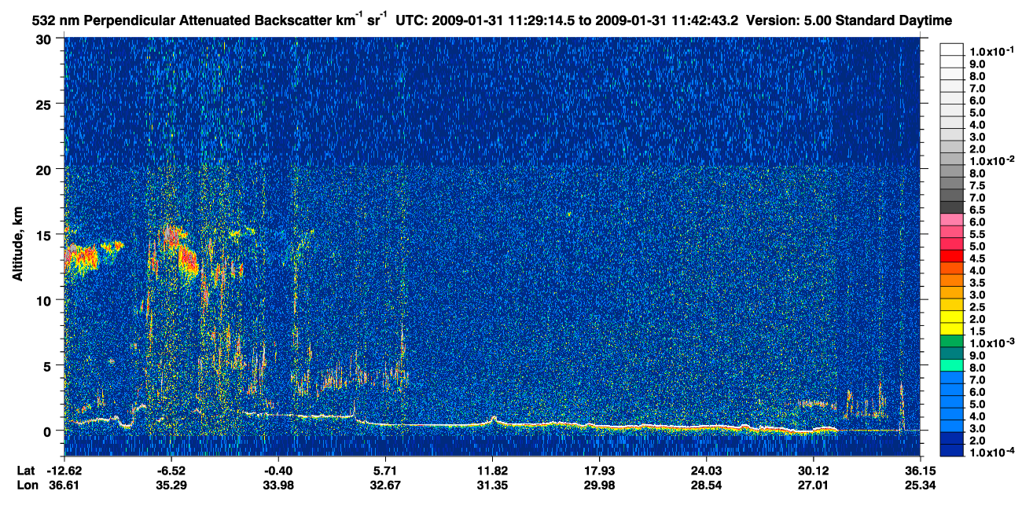
Task: Click the white swatch at the colorbar top
Action: click(951, 49)
